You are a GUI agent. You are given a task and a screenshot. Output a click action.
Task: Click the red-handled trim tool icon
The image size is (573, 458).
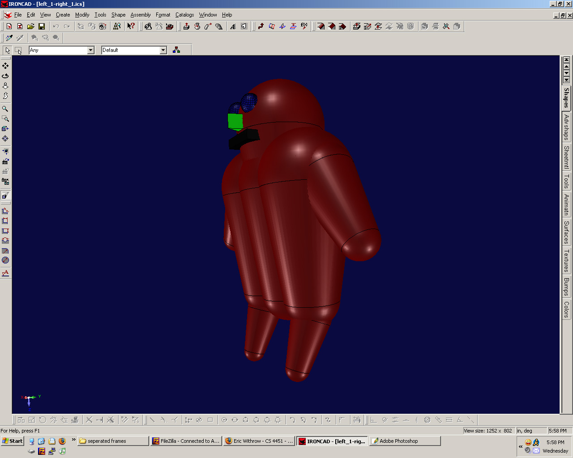(446, 26)
